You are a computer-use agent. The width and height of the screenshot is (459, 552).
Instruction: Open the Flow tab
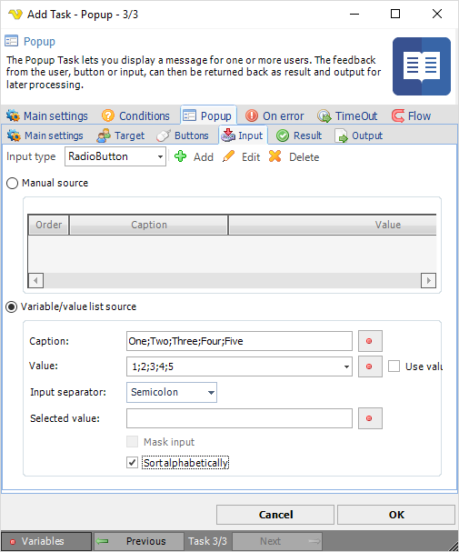(412, 115)
